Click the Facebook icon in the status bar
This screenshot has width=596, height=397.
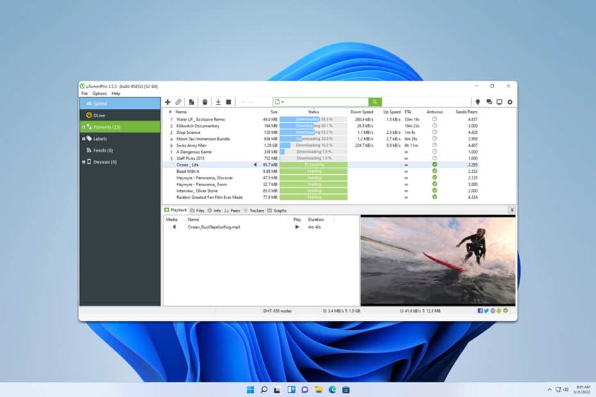(x=480, y=311)
